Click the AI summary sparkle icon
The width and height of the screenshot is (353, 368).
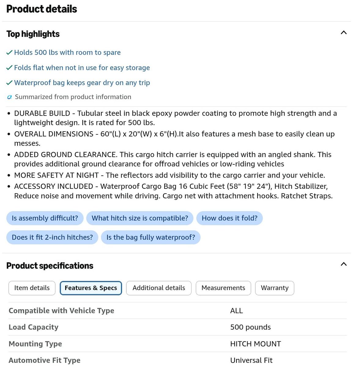[9, 97]
